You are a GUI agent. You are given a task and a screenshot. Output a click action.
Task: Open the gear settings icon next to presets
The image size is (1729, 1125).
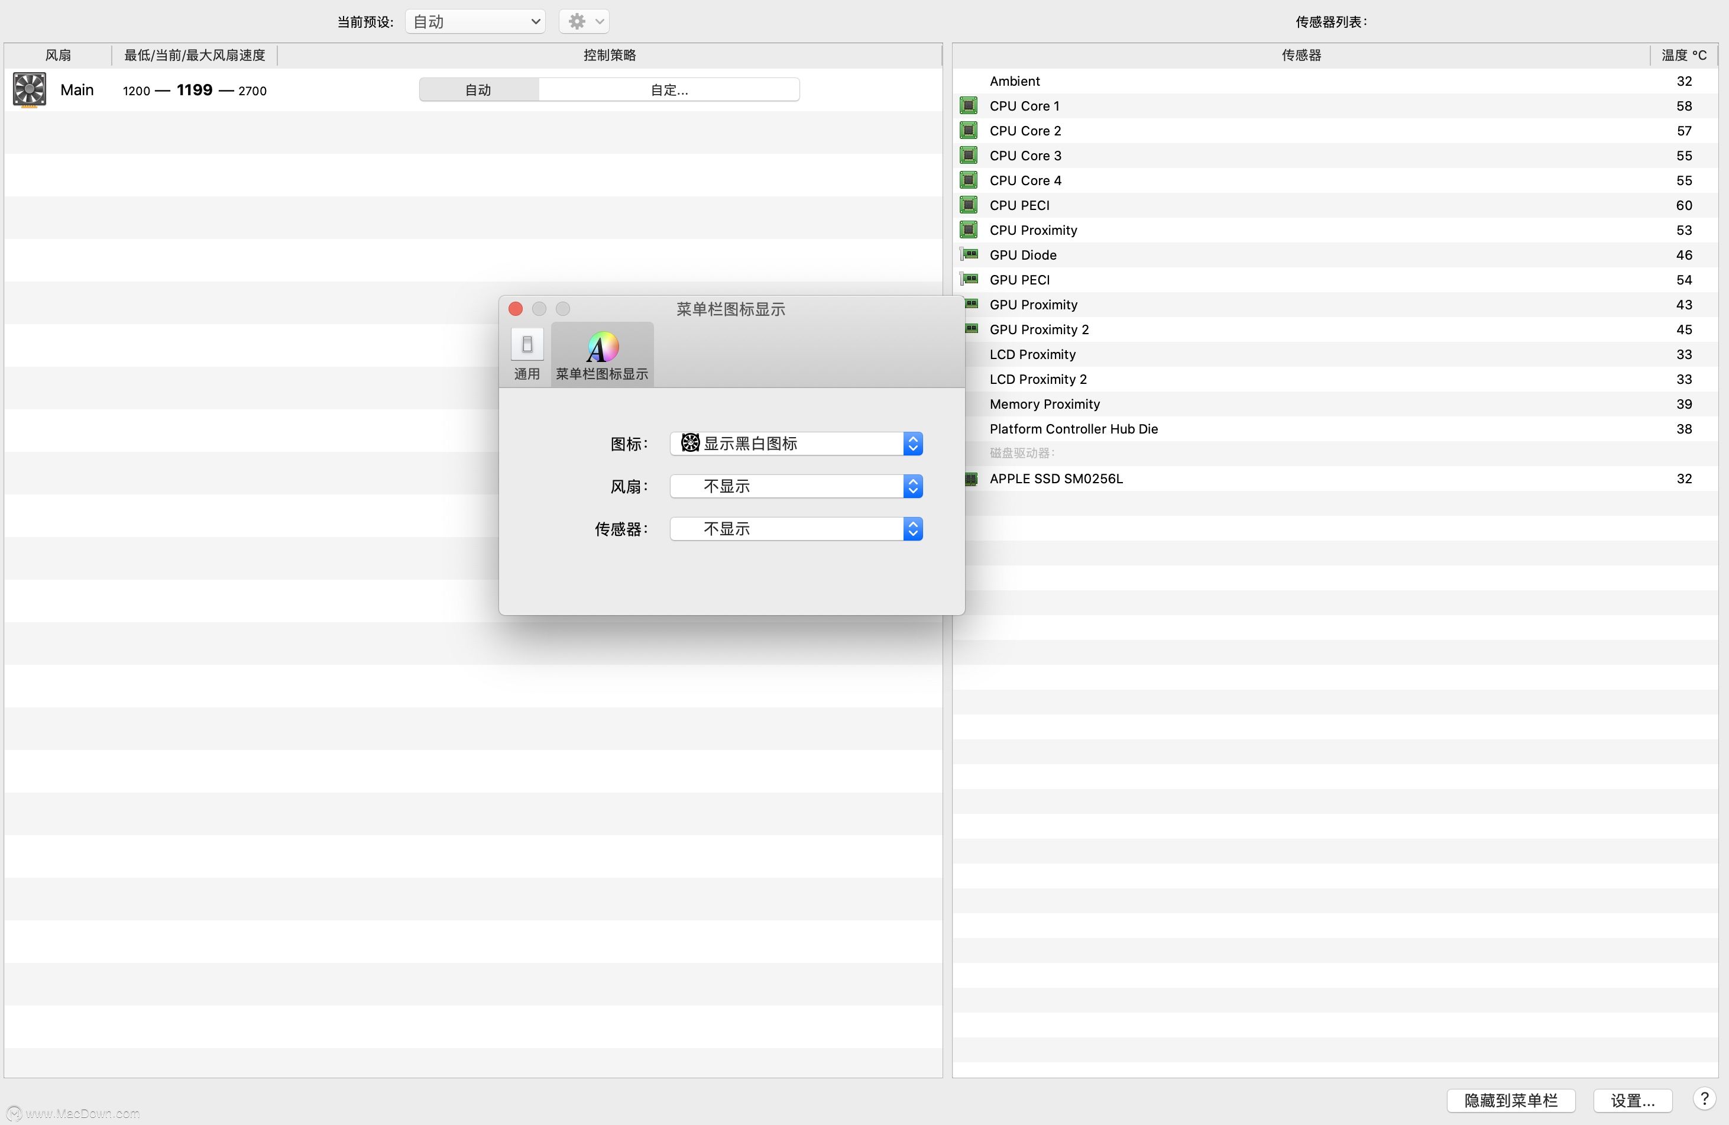pos(578,21)
